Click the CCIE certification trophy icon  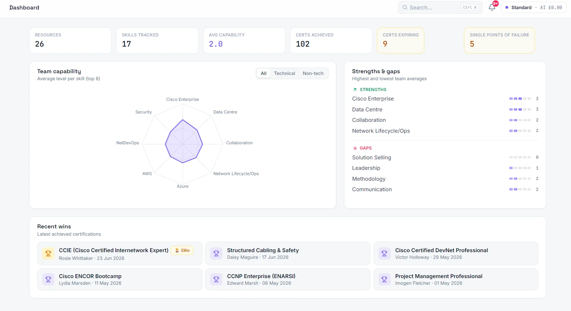point(48,253)
